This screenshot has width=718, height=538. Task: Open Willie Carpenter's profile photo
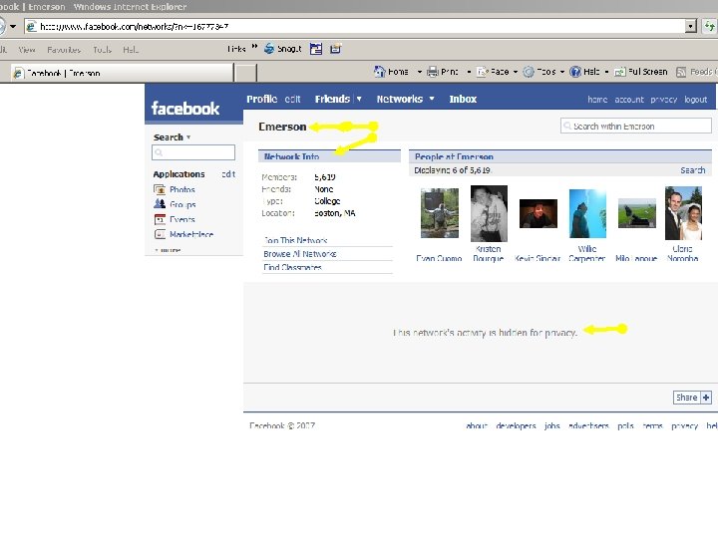[x=587, y=213]
